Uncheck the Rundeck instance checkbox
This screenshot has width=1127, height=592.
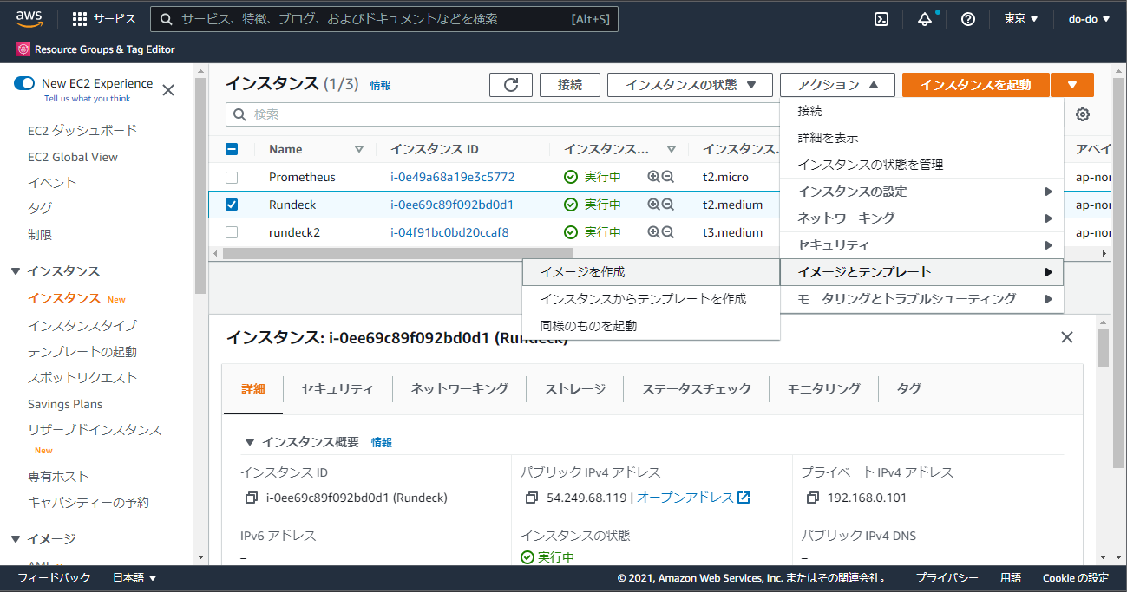(232, 205)
